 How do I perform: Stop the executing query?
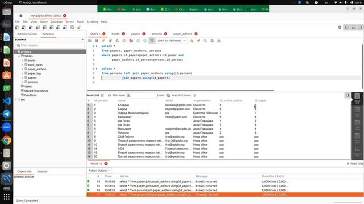[x=124, y=40]
